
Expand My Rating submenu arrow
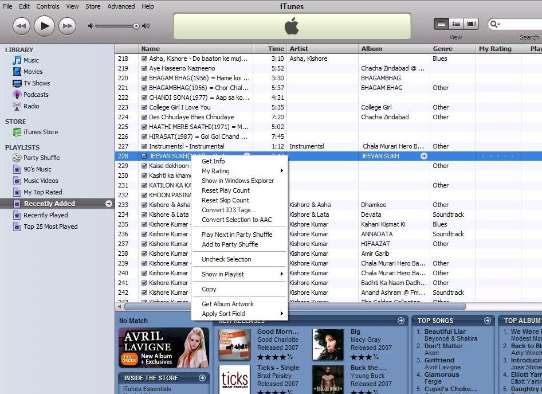[x=282, y=171]
